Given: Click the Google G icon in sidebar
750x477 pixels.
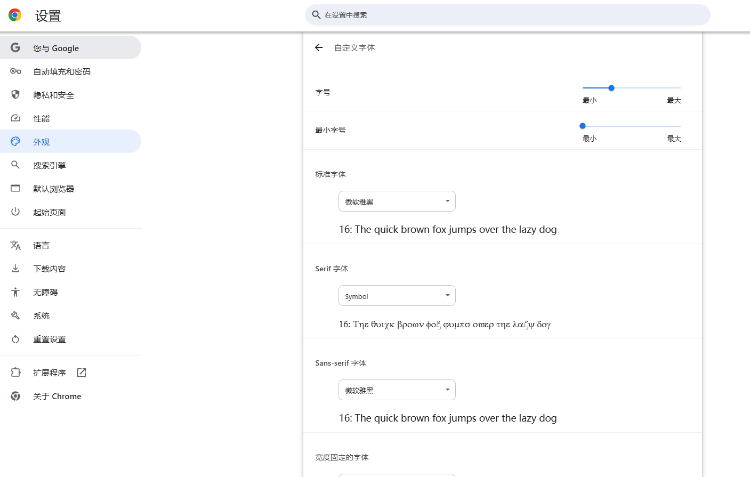Looking at the screenshot, I should point(15,47).
